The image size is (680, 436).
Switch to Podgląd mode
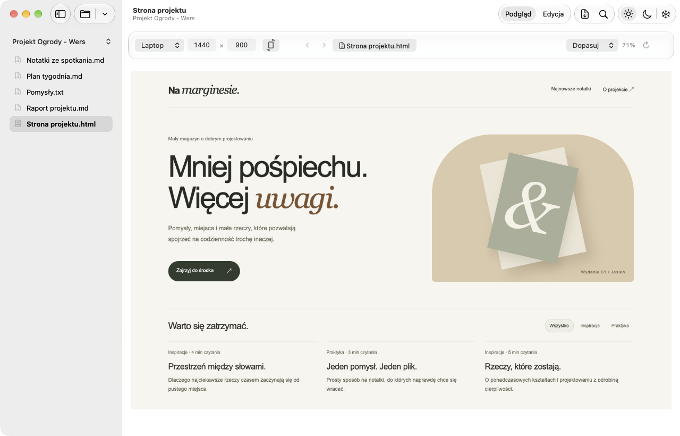point(518,14)
